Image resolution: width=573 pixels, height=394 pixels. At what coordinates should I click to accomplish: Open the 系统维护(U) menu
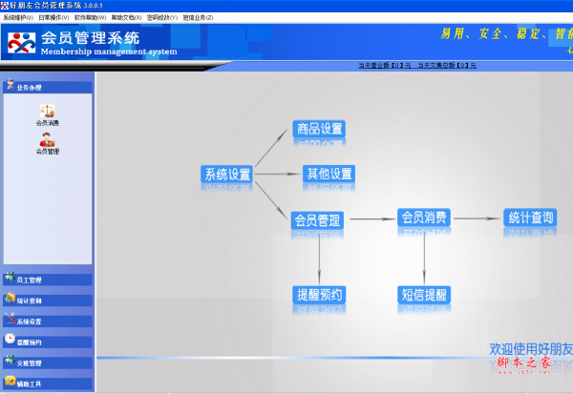(18, 17)
